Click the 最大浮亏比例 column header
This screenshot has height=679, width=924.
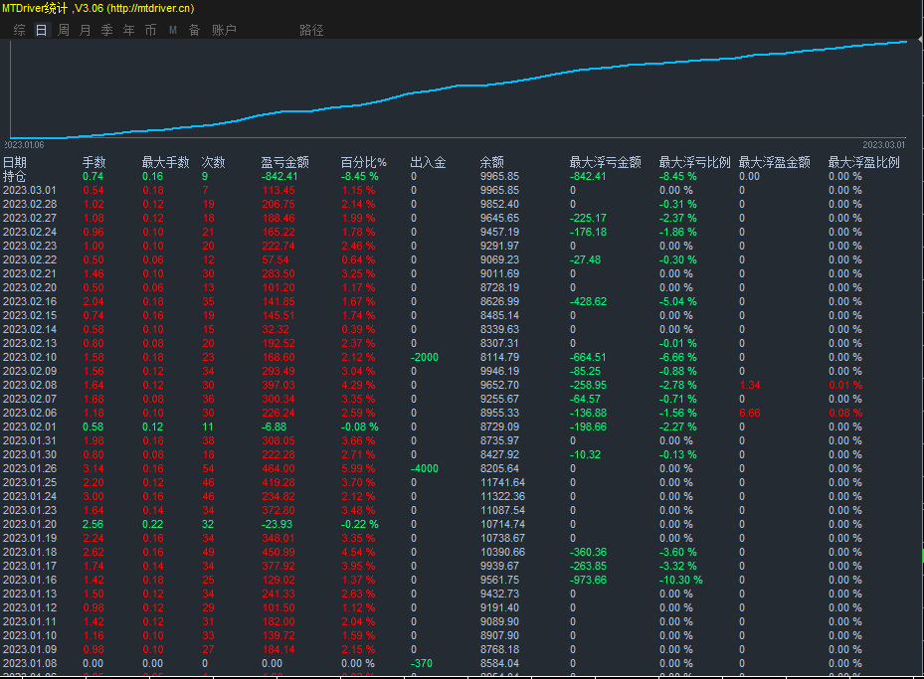tap(695, 162)
